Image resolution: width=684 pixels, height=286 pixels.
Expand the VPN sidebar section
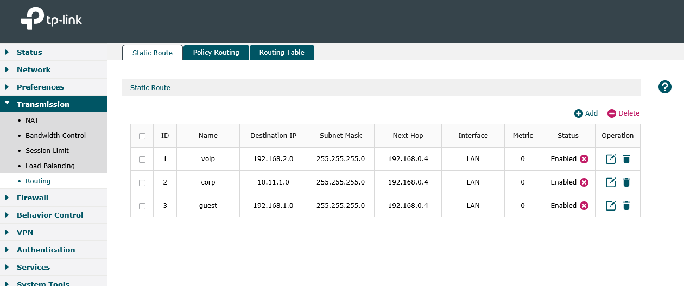[25, 232]
